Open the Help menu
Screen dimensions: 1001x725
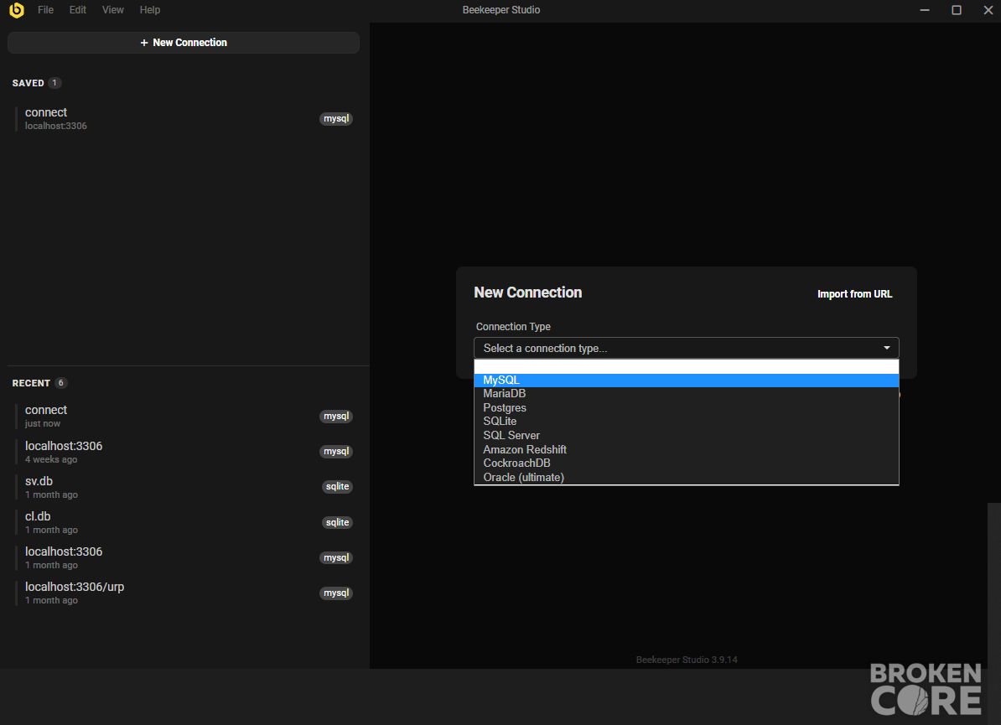click(150, 9)
